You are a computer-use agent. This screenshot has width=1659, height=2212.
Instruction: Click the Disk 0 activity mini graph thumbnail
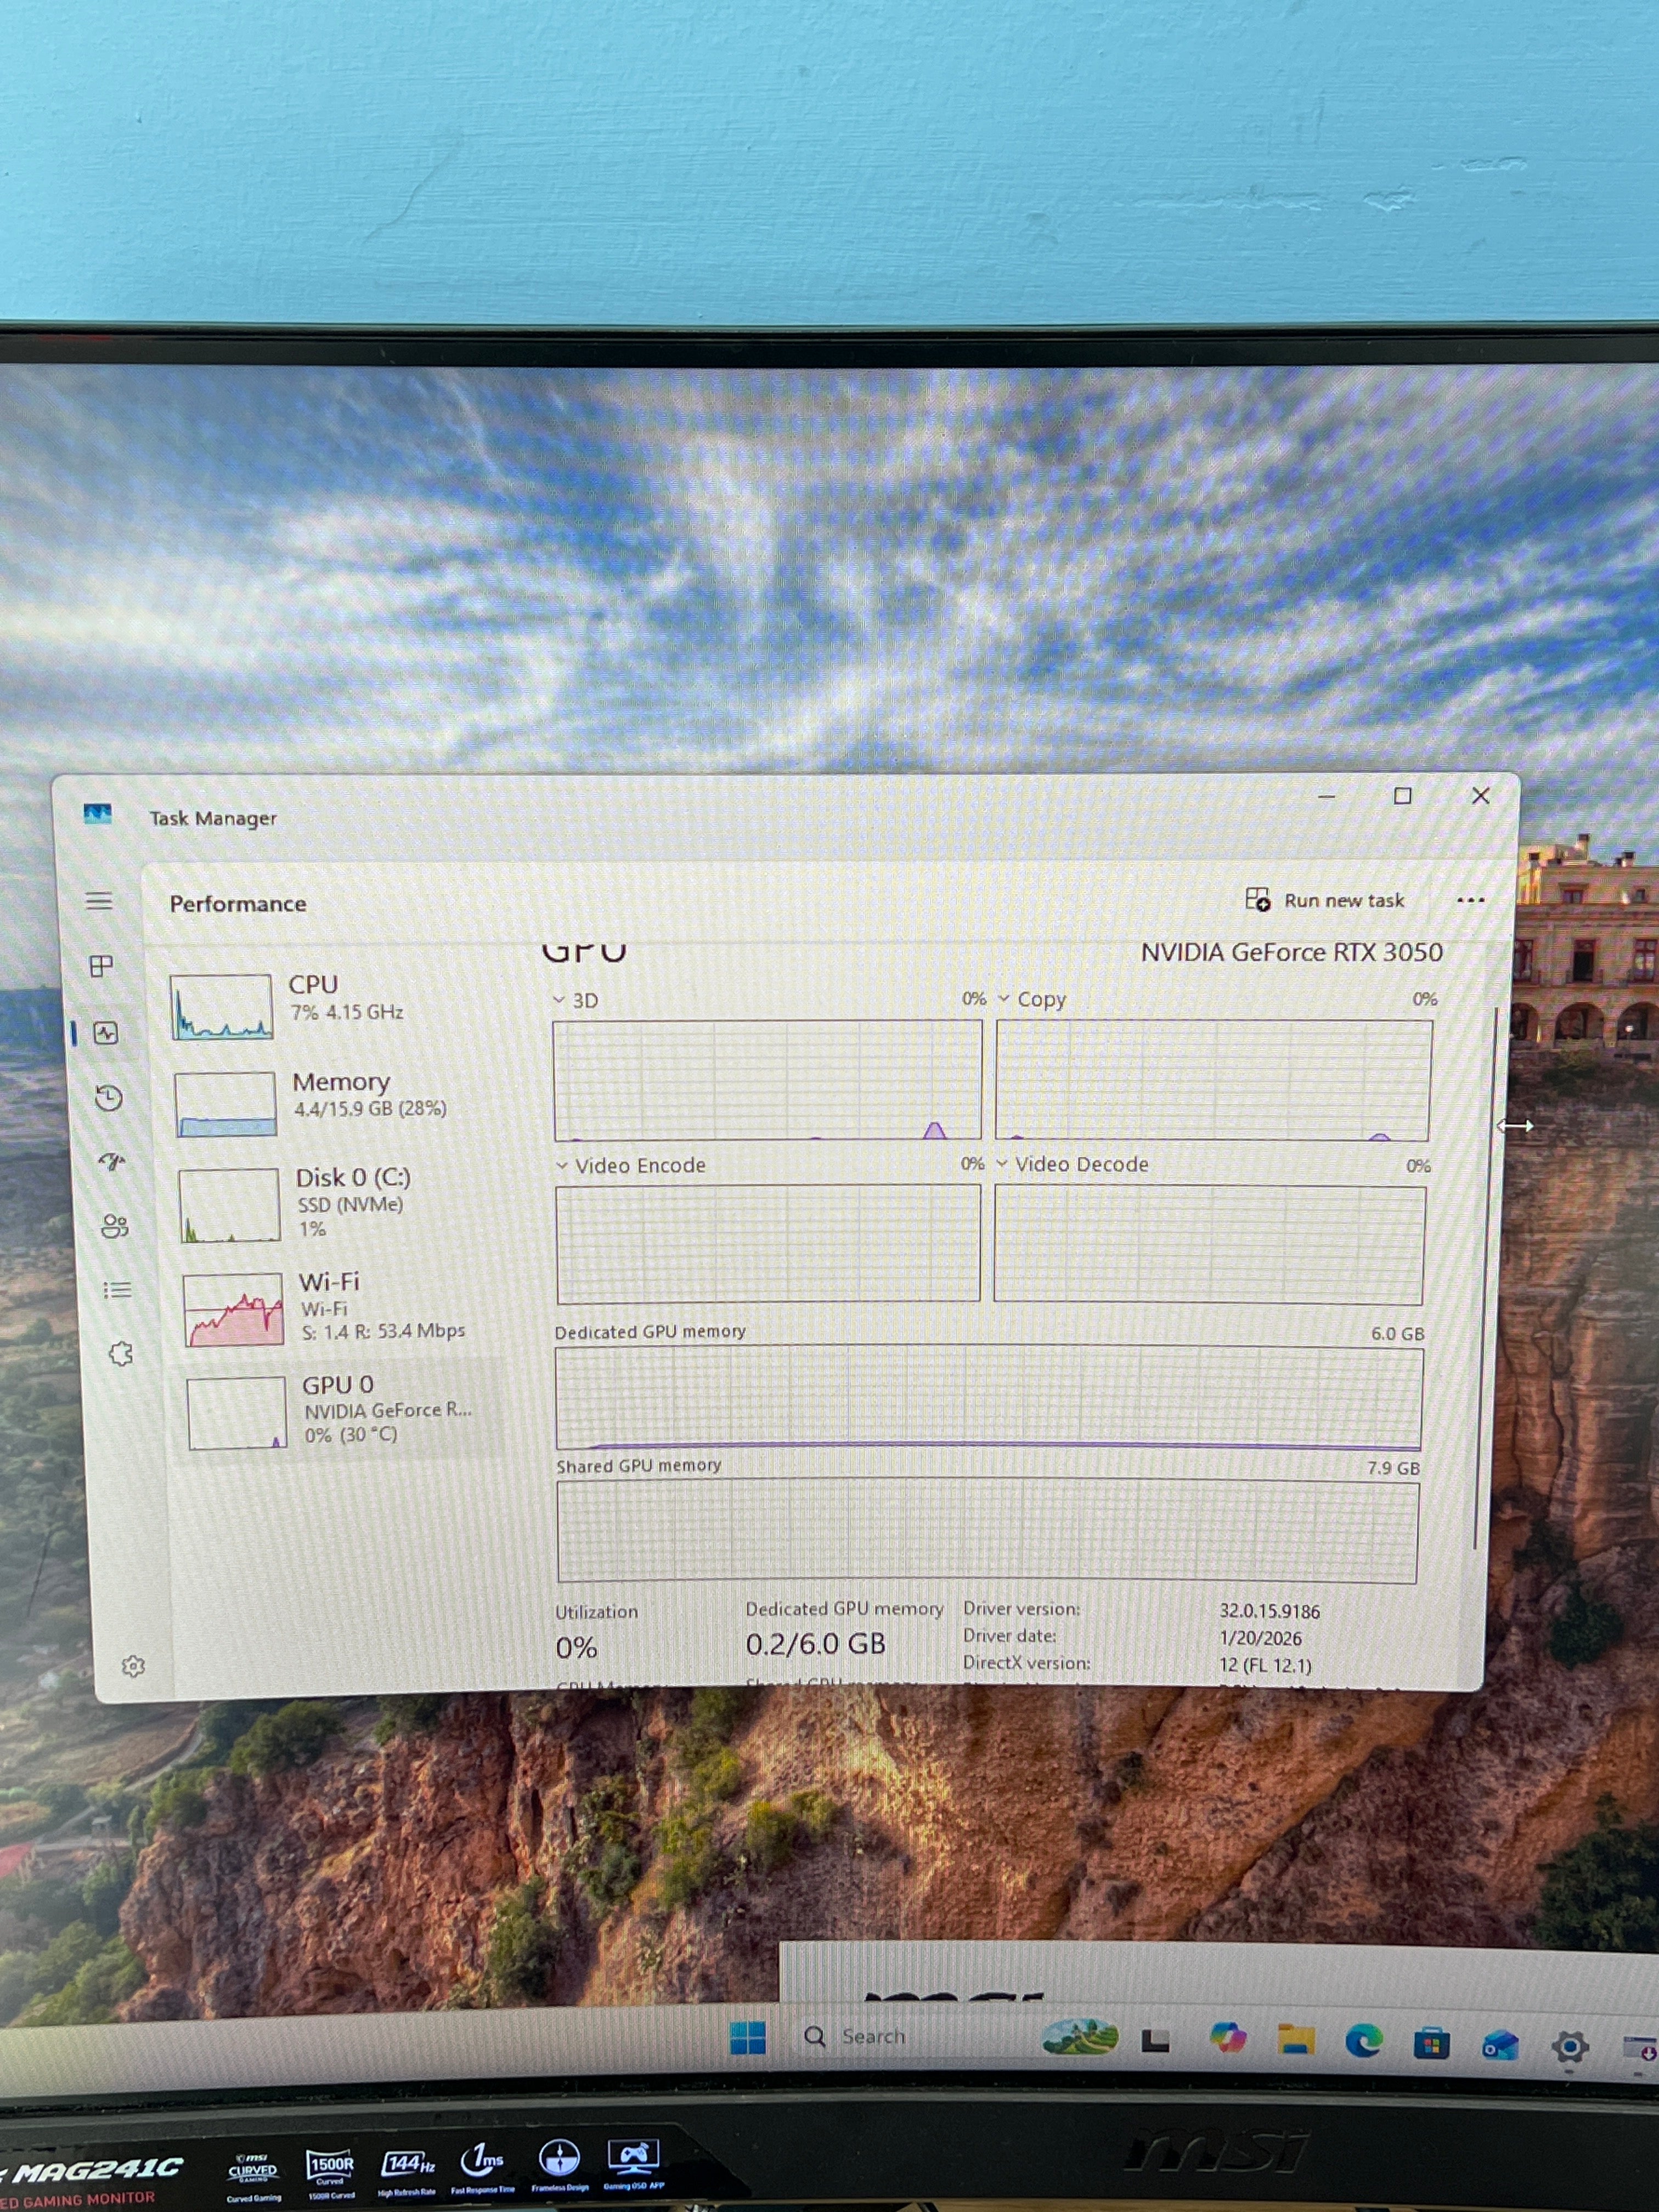pos(230,1205)
